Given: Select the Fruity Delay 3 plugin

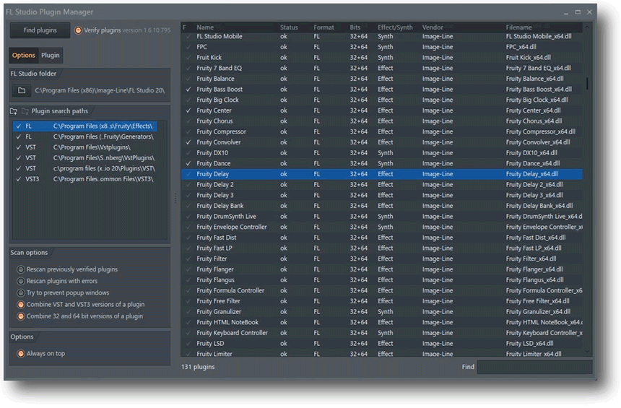Looking at the screenshot, I should [382, 195].
